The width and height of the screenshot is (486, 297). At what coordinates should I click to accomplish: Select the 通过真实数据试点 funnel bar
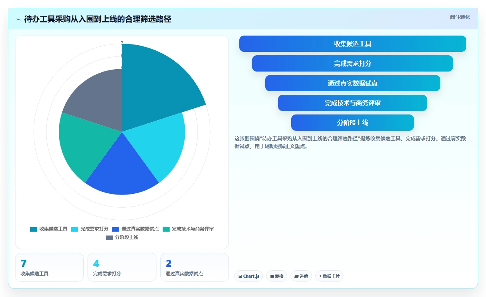353,83
